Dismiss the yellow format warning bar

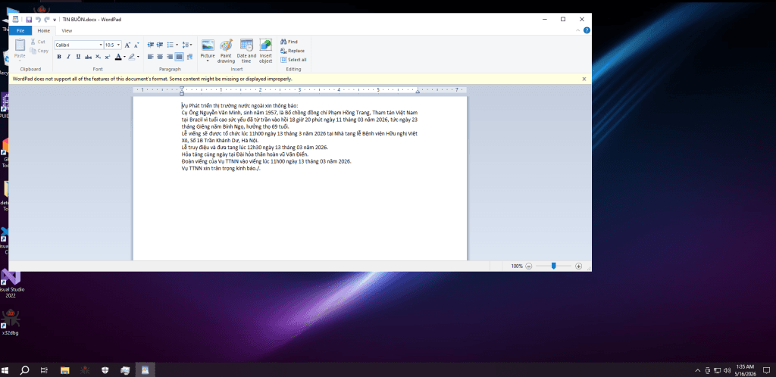(584, 79)
